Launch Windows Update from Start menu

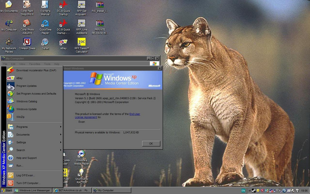click(35, 109)
